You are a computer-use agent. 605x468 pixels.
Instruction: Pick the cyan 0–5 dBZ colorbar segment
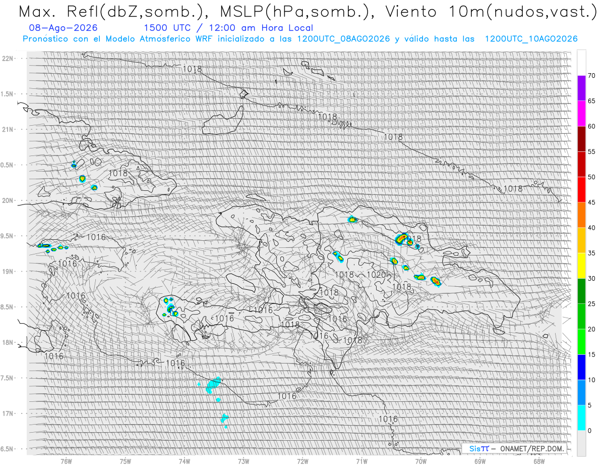pyautogui.click(x=581, y=418)
